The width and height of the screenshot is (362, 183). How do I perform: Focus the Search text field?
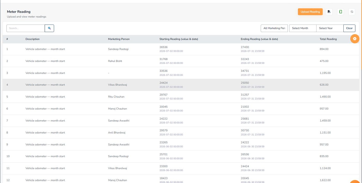coord(26,28)
